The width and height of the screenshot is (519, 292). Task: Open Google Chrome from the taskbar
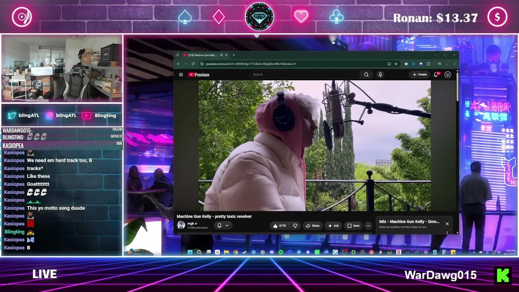pos(236,252)
